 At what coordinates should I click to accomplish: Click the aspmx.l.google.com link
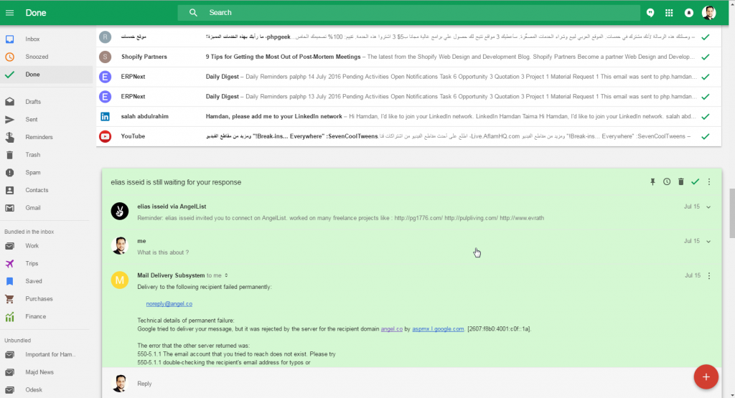438,329
